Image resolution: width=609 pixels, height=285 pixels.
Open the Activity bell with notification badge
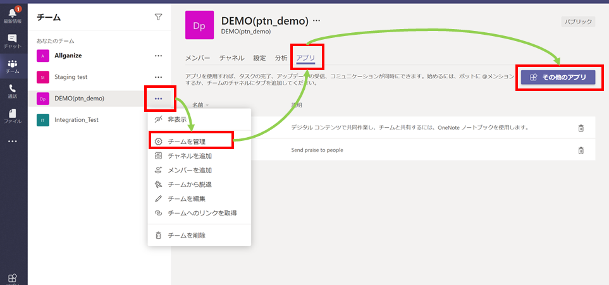click(x=13, y=16)
